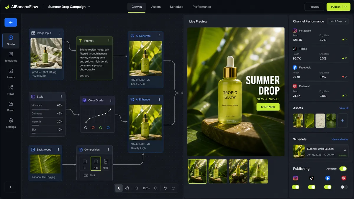Image resolution: width=354 pixels, height=199 pixels.
Task: Adjust the Contrast slider
Action: pos(47,117)
